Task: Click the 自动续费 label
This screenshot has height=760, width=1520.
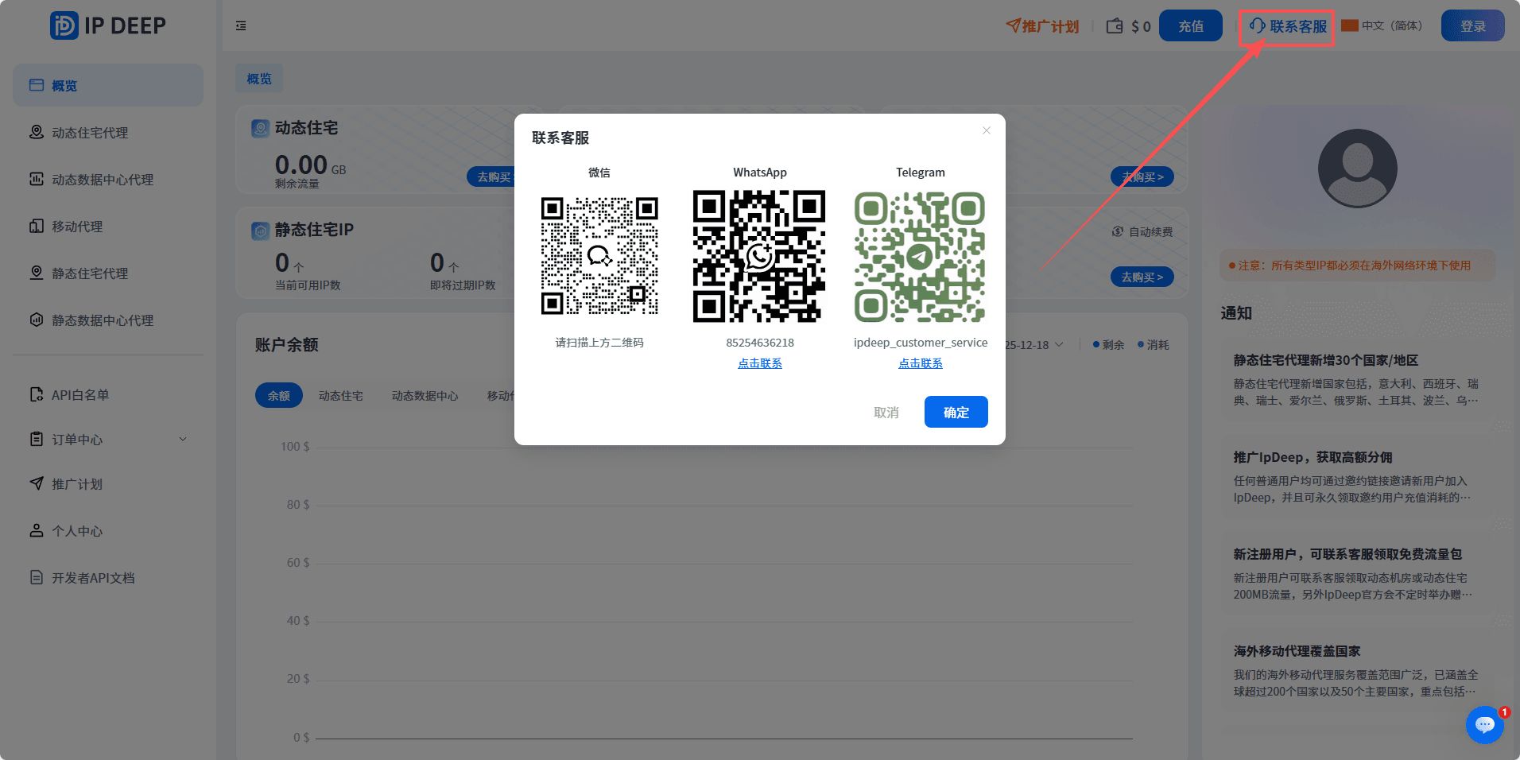Action: click(1151, 231)
